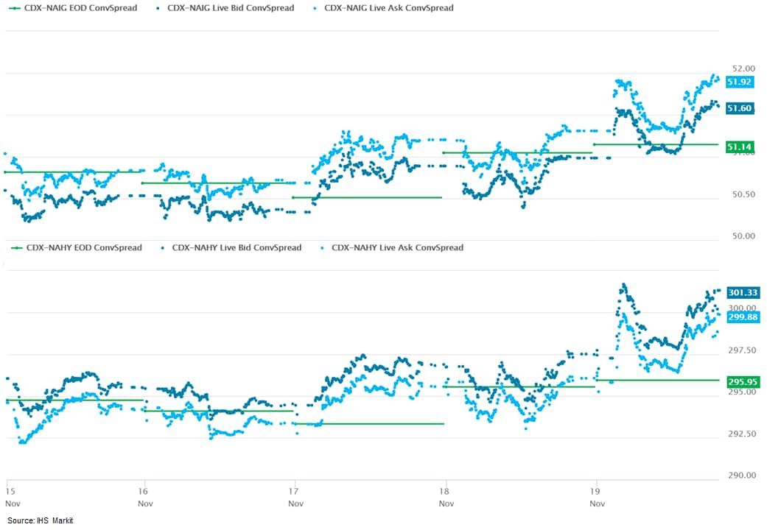The height and width of the screenshot is (530, 767).
Task: Click the 15 Nov date axis label
Action: tap(11, 496)
